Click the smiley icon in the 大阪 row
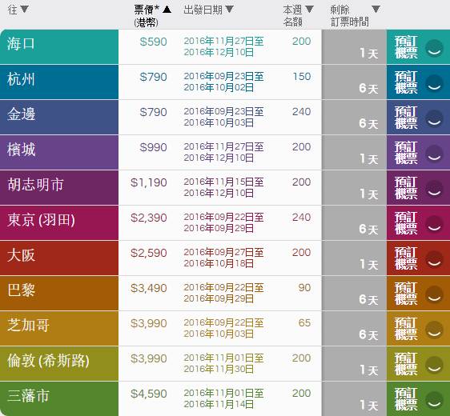The height and width of the screenshot is (416, 450). tap(434, 260)
